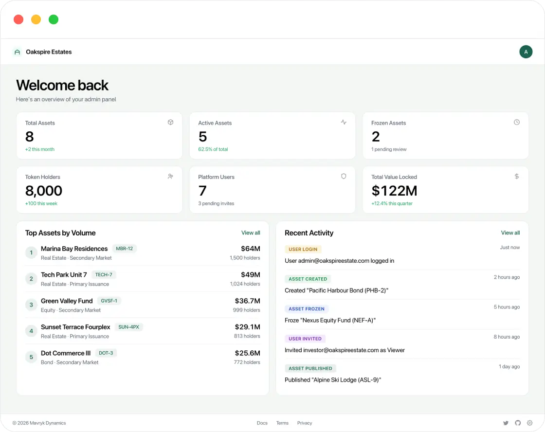Screen dimensions: 545x432
Task: Click the '© 2026 Mavryk Dynamics' footer text
Action: coord(39,423)
